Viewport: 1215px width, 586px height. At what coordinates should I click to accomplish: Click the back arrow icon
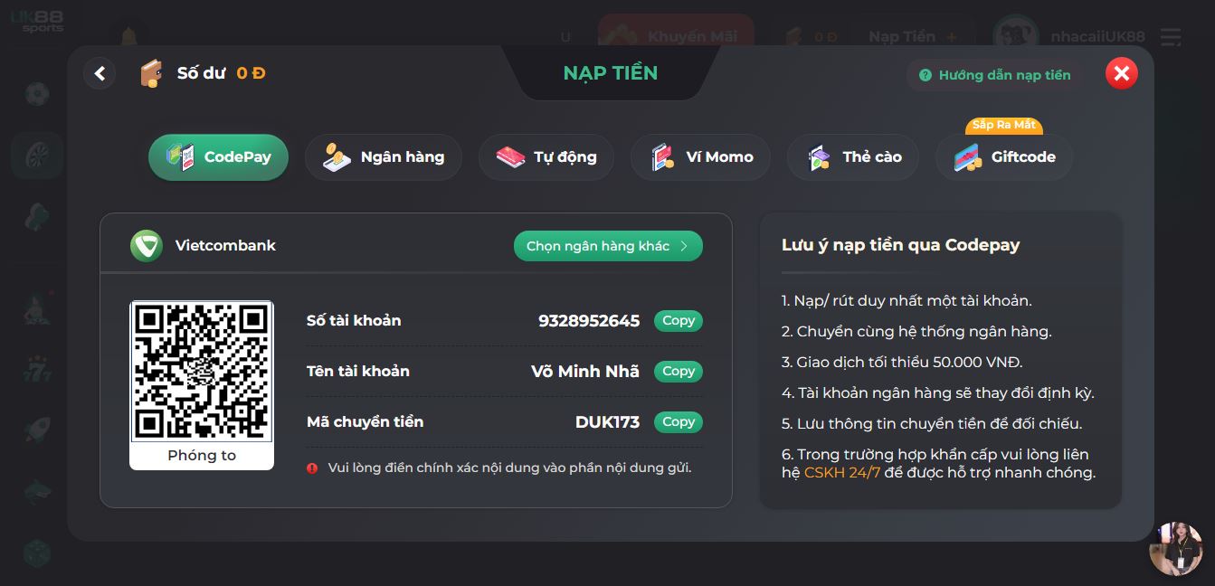100,73
